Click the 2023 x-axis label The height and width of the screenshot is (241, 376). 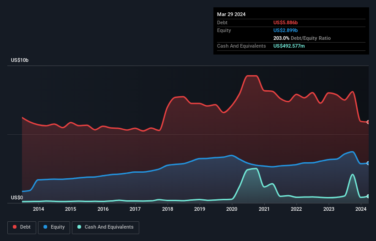[x=328, y=209]
